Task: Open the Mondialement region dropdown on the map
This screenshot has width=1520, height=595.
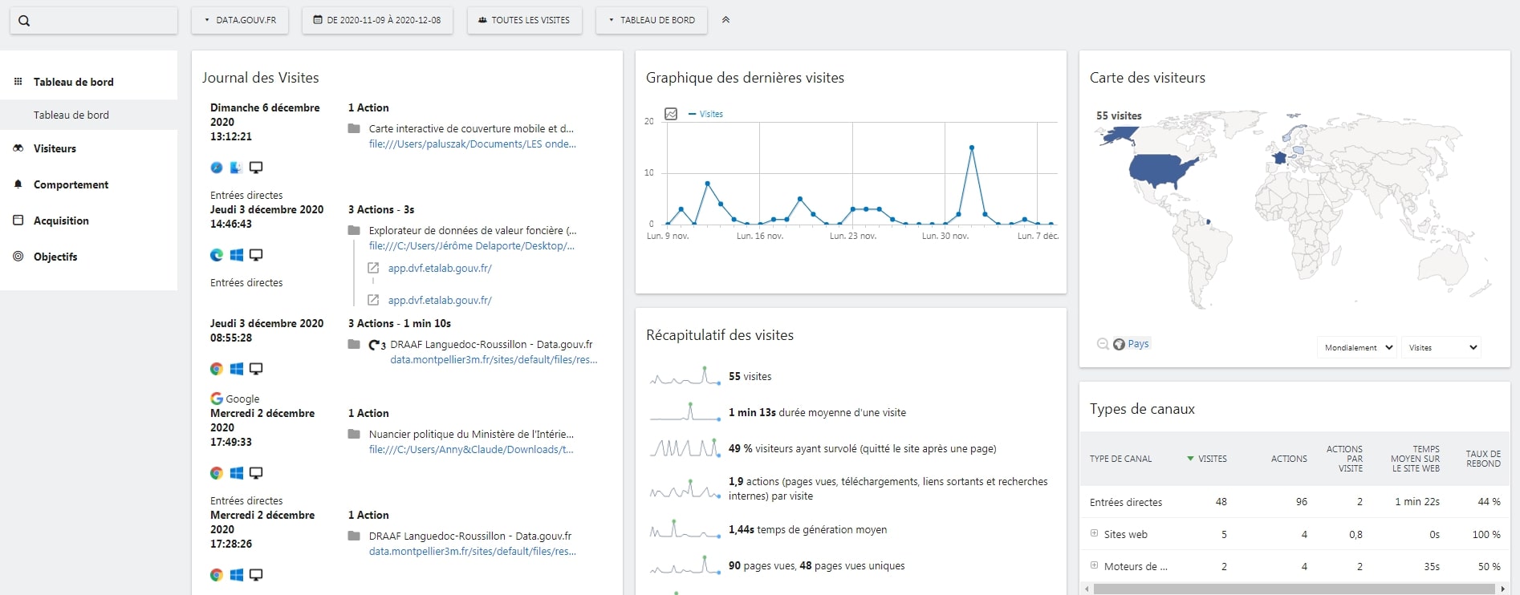Action: (1357, 347)
